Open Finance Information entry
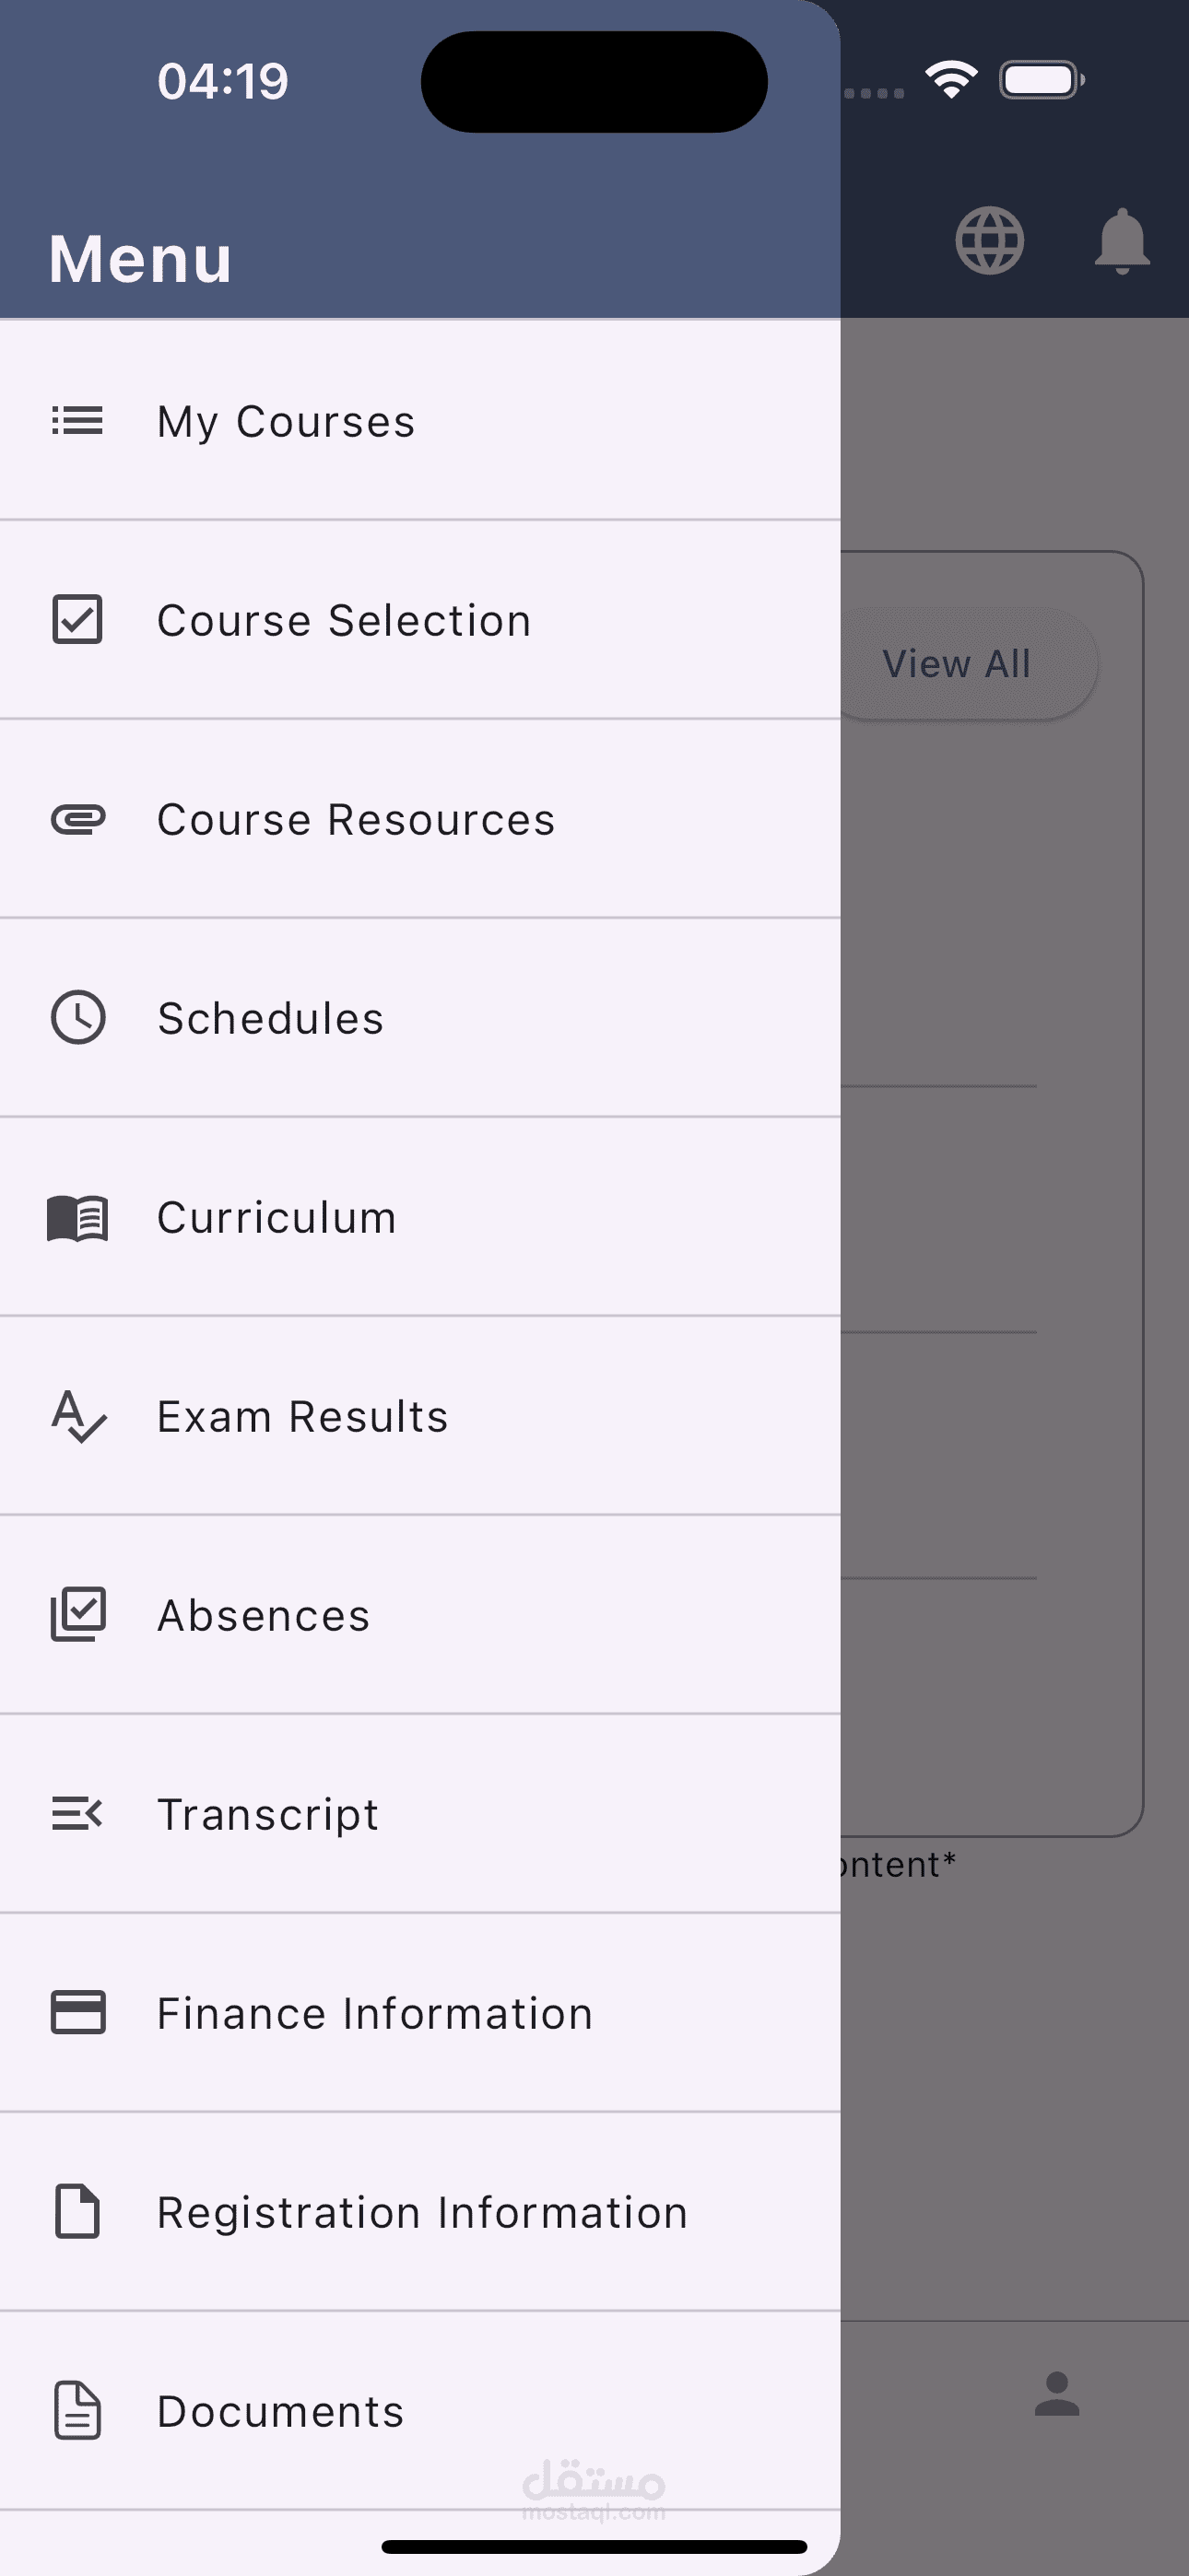Screen dimensions: 1189x2576 pos(420,2013)
